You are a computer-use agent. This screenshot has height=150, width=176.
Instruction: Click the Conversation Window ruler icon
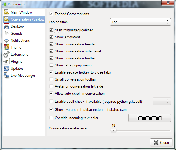click(6, 19)
